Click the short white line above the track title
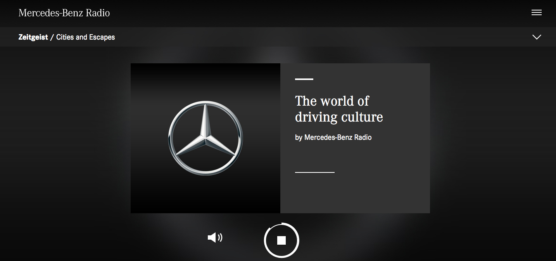This screenshot has height=261, width=556. pyautogui.click(x=304, y=79)
